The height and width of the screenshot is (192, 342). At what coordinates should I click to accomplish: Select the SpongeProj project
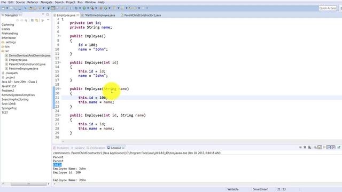click(9, 108)
